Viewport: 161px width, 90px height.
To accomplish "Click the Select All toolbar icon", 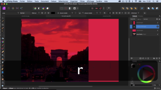I will click(x=62, y=8).
